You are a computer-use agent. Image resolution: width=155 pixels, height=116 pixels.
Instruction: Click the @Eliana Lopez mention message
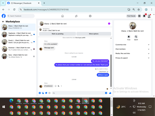click(x=103, y=75)
